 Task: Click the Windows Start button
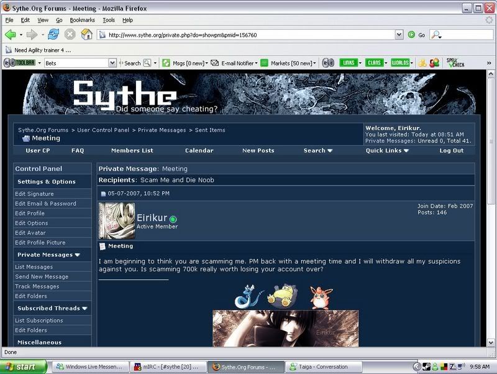[24, 367]
